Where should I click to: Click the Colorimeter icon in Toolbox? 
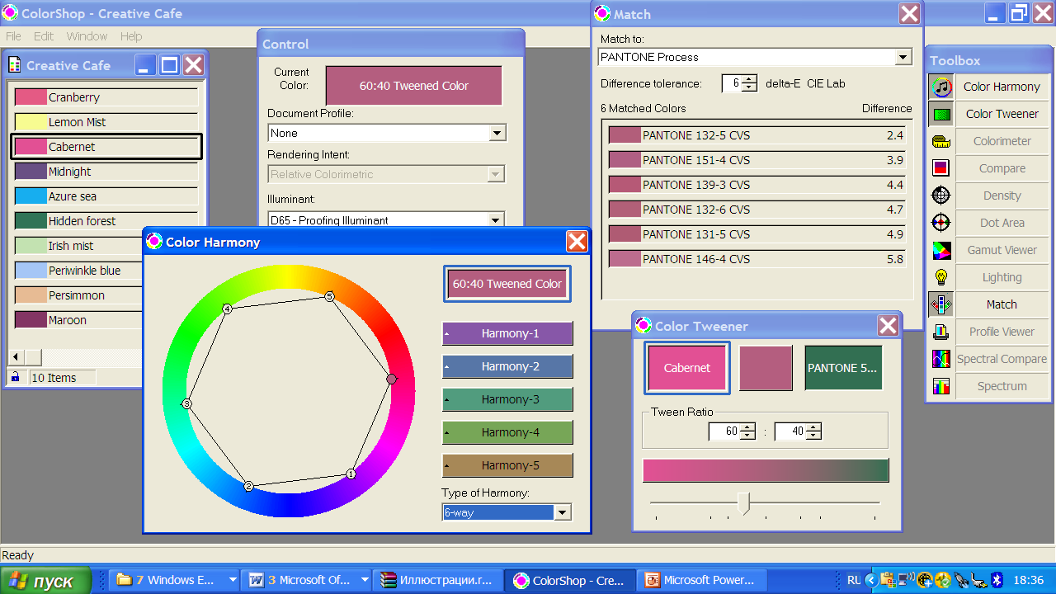coord(941,141)
